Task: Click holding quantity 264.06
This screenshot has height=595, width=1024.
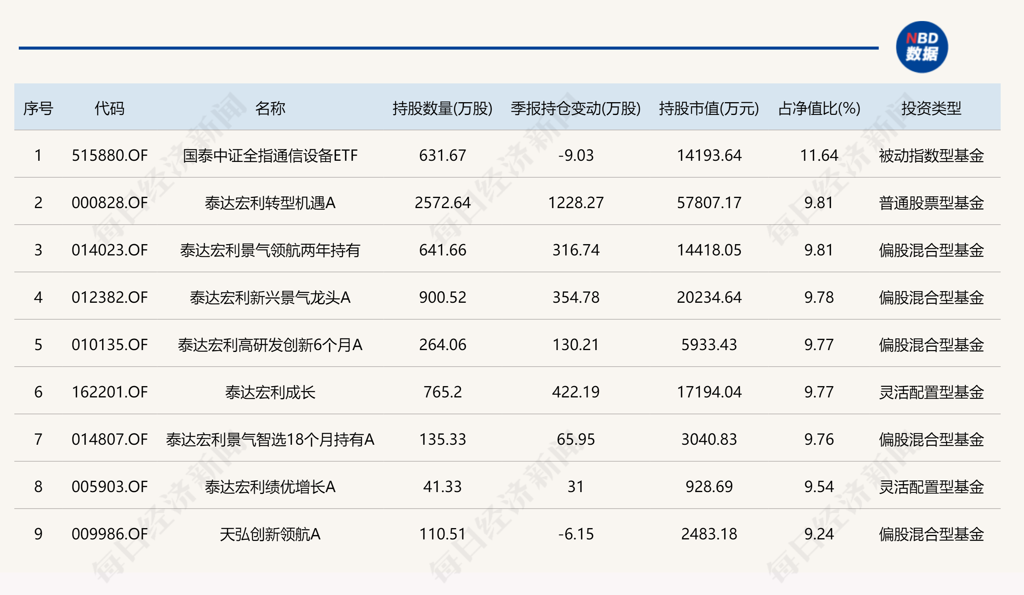Action: pyautogui.click(x=443, y=345)
